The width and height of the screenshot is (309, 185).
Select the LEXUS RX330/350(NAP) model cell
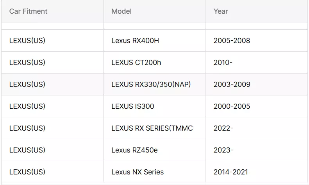pyautogui.click(x=154, y=84)
